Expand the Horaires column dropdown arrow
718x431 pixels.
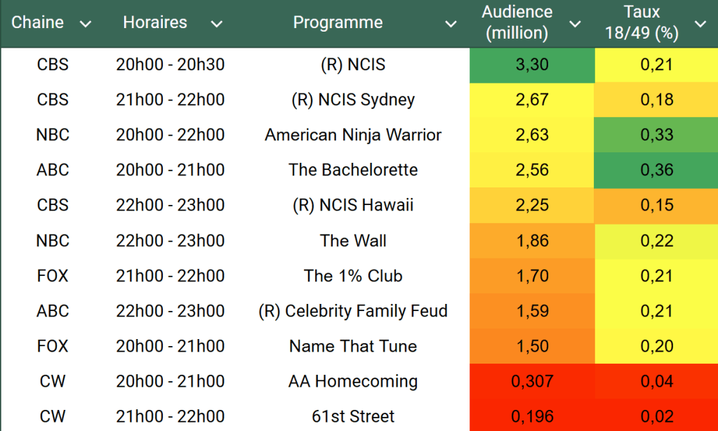pyautogui.click(x=216, y=24)
